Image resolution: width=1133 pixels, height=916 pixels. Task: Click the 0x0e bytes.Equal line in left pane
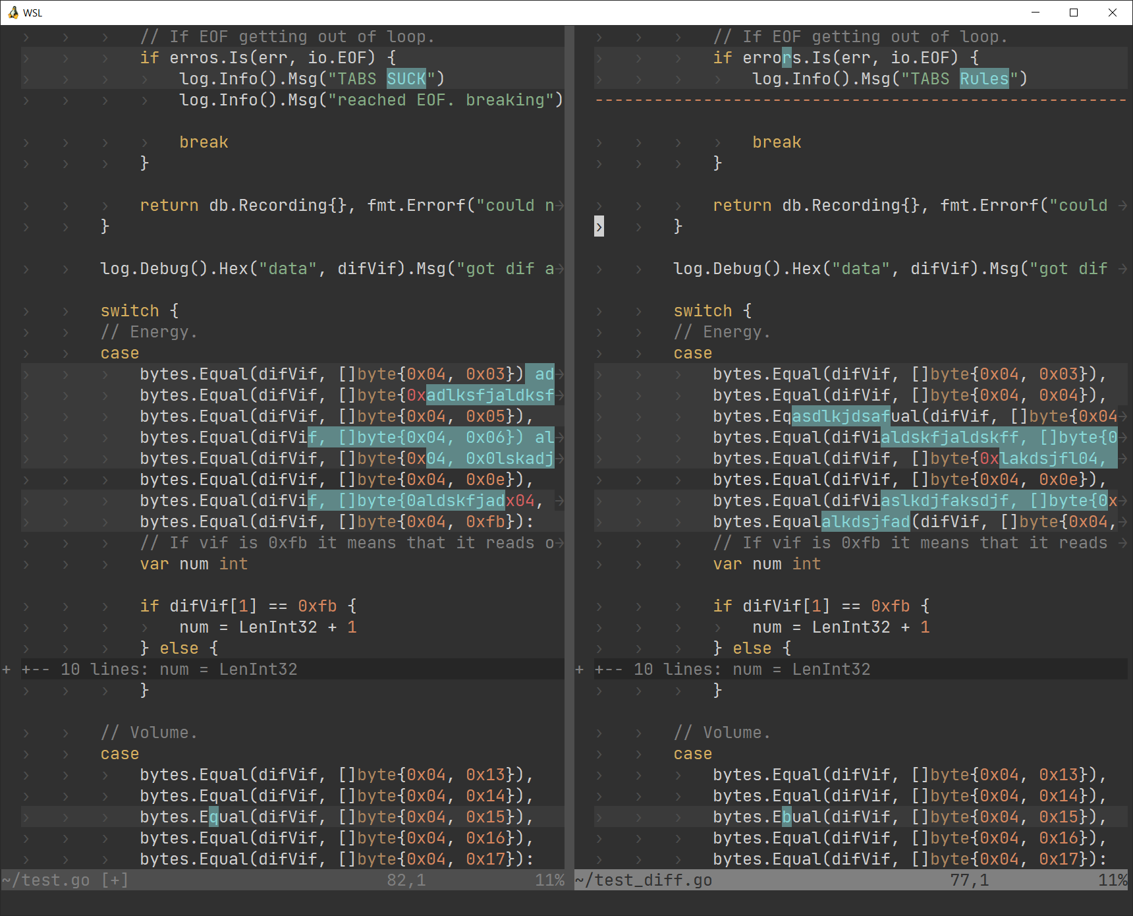click(337, 479)
